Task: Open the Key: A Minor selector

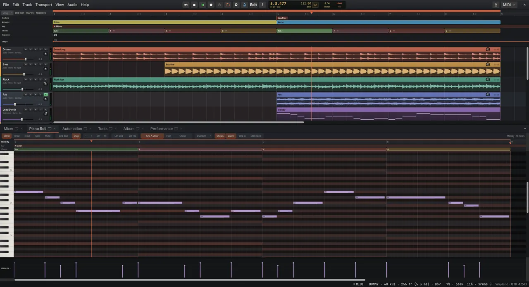Action: pos(152,136)
